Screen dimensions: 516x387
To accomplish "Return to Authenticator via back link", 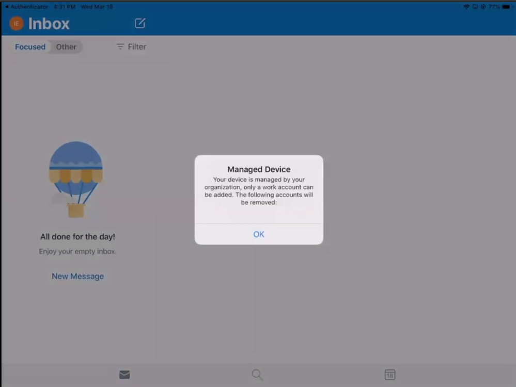I will (x=27, y=7).
